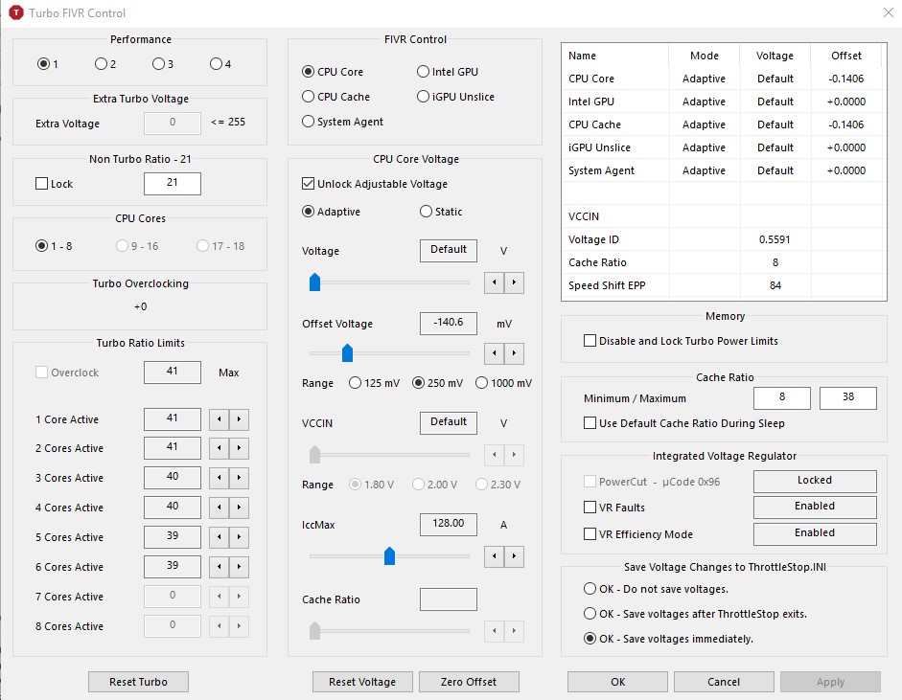Screen dimensions: 902x700
Task: Check Disable and Lock Turbo Power Limits
Action: [x=590, y=341]
